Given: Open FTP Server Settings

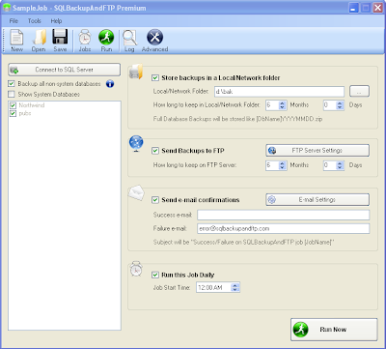Looking at the screenshot, I should 317,151.
